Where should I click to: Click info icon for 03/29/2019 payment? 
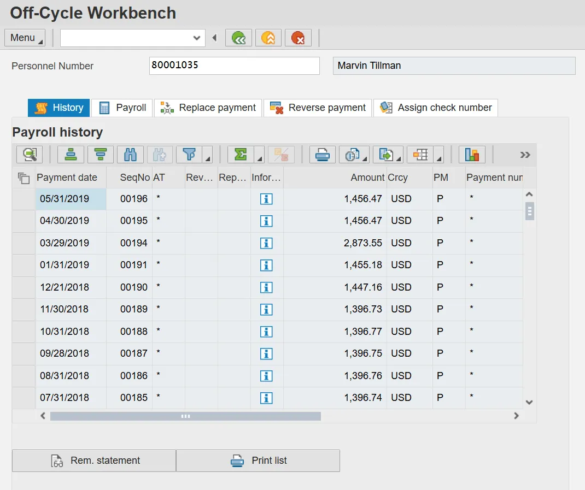(x=266, y=243)
